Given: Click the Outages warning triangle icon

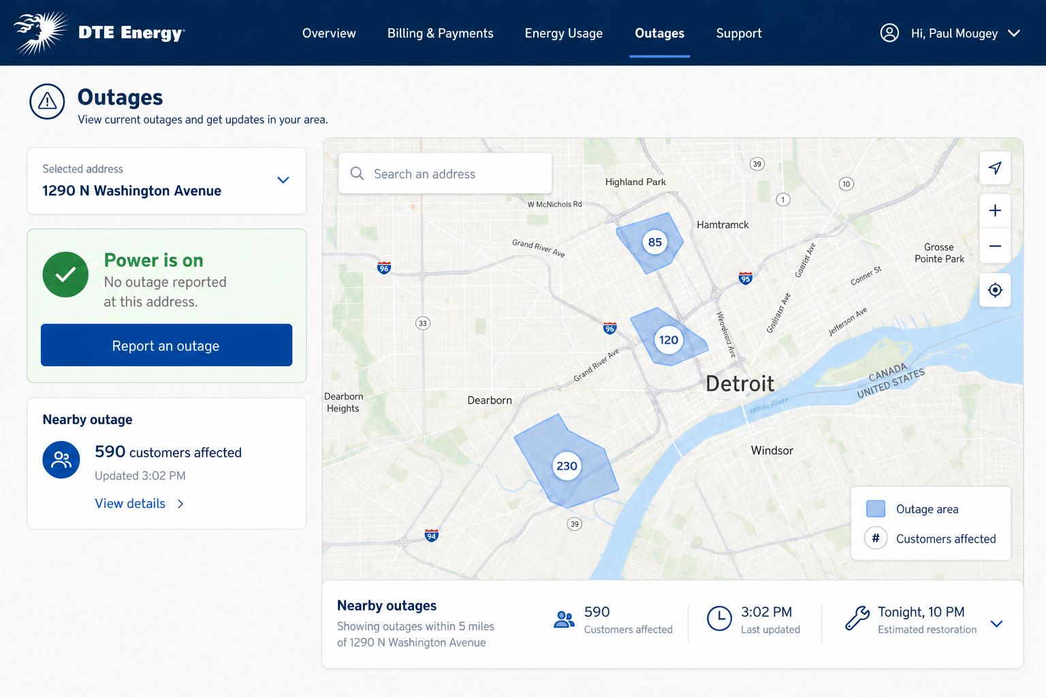Looking at the screenshot, I should pos(47,101).
